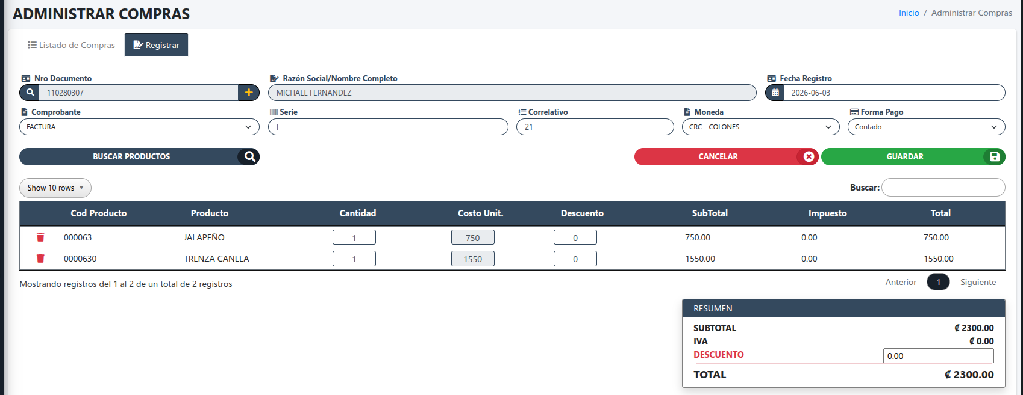Edit the Descuento field for JALAPEÑO
Image resolution: width=1023 pixels, height=395 pixels.
[575, 237]
